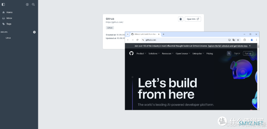Expand the Solutions dropdown menu
The image size is (267, 129).
click(154, 54)
